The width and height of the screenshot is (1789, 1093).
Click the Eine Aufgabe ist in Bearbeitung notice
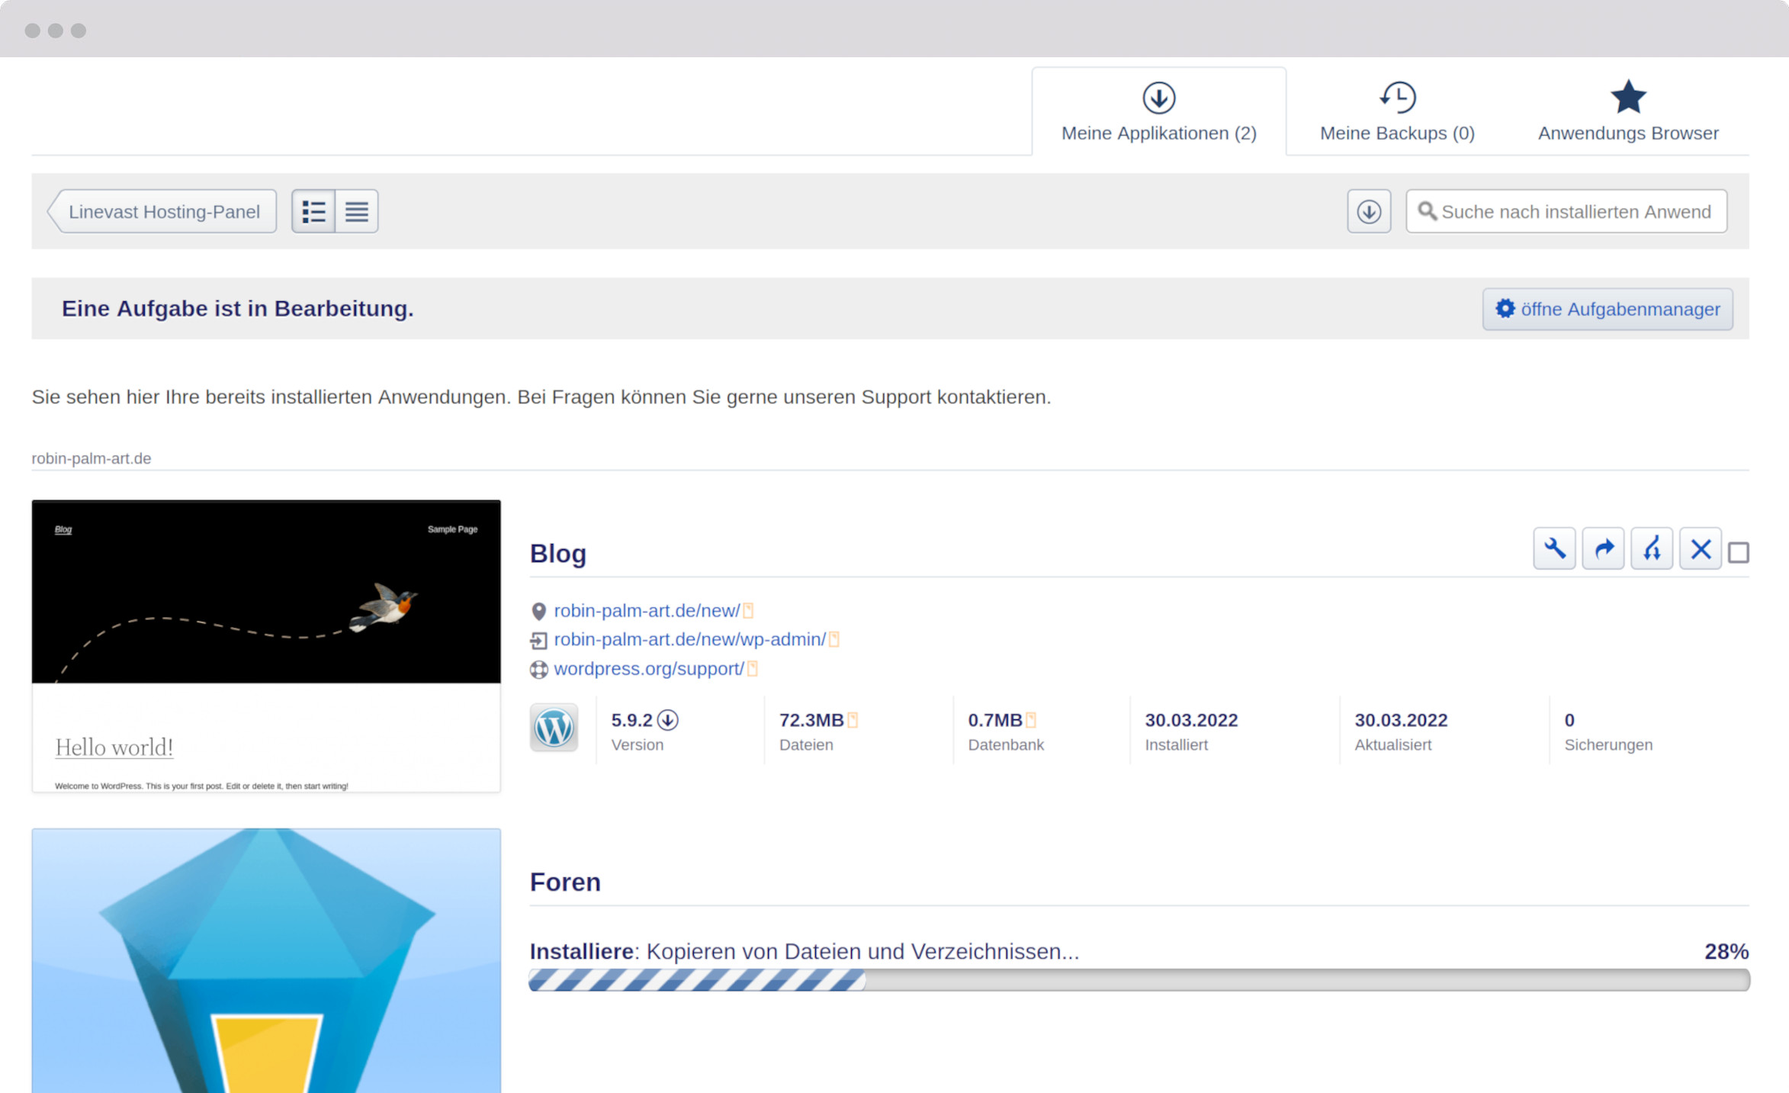(x=237, y=308)
